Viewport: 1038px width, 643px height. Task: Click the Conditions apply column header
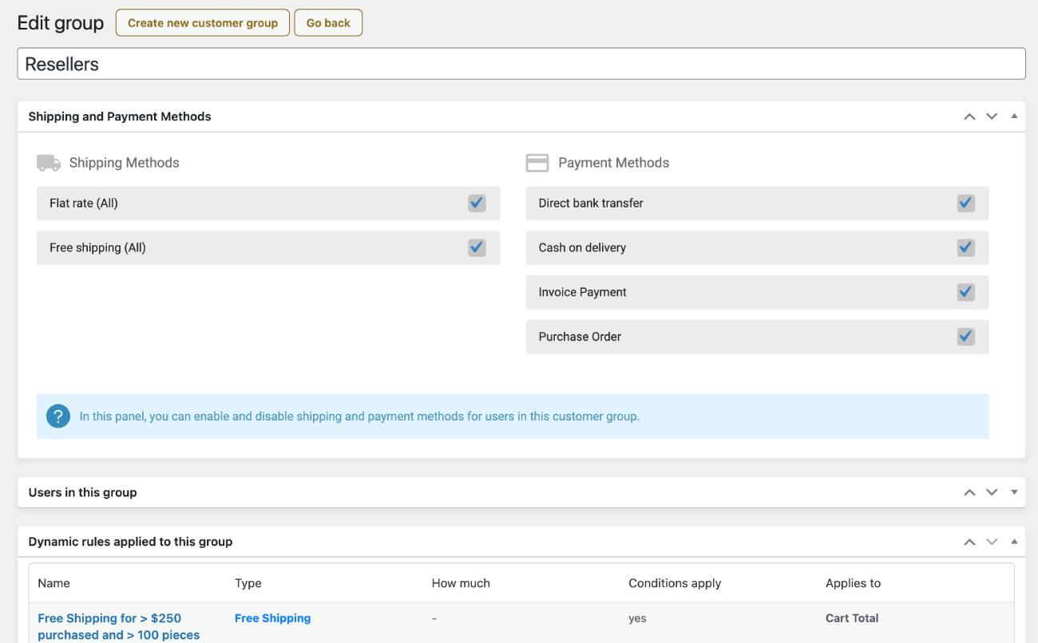pos(675,583)
